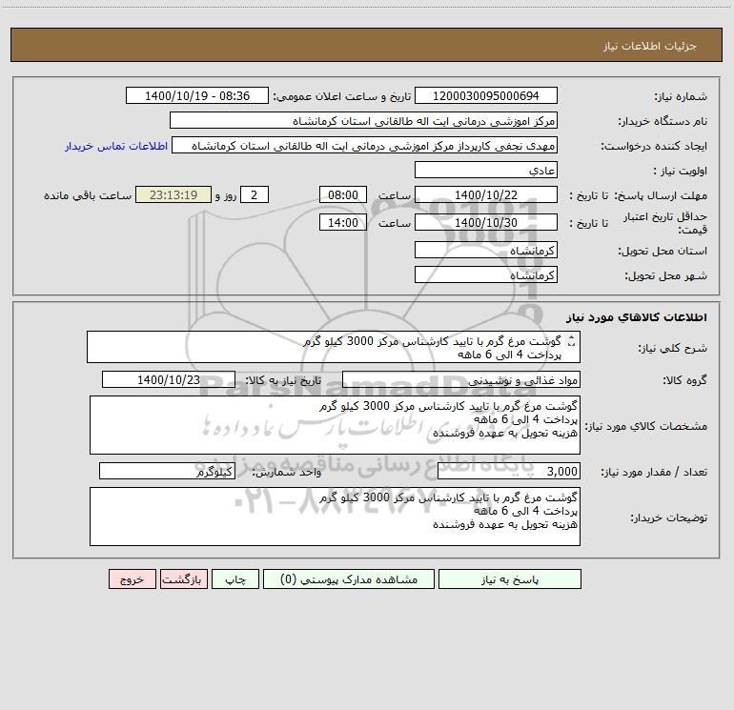The height and width of the screenshot is (710, 734).
Task: Click the label 'ساعت باقی مانده'
Action: [88, 195]
